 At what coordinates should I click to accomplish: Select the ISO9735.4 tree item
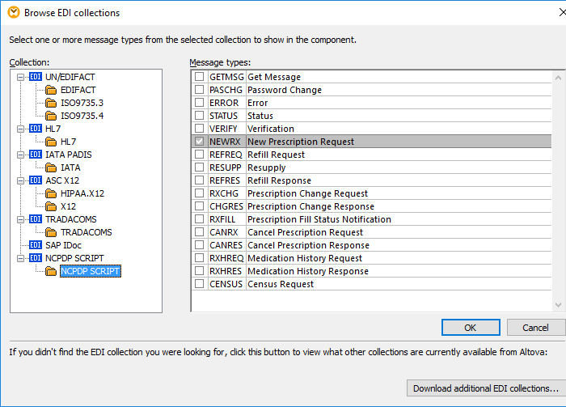pos(82,116)
